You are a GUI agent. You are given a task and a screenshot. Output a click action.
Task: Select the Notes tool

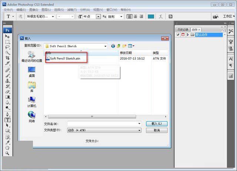(7, 137)
